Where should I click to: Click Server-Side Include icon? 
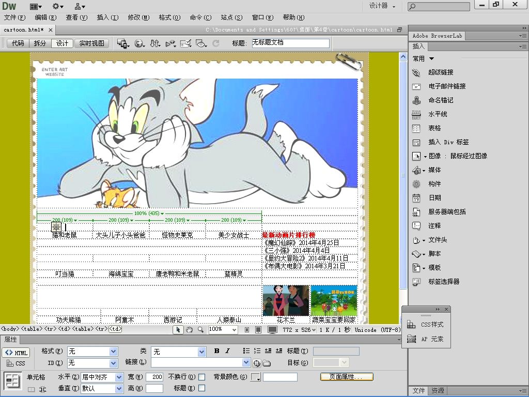tap(416, 212)
